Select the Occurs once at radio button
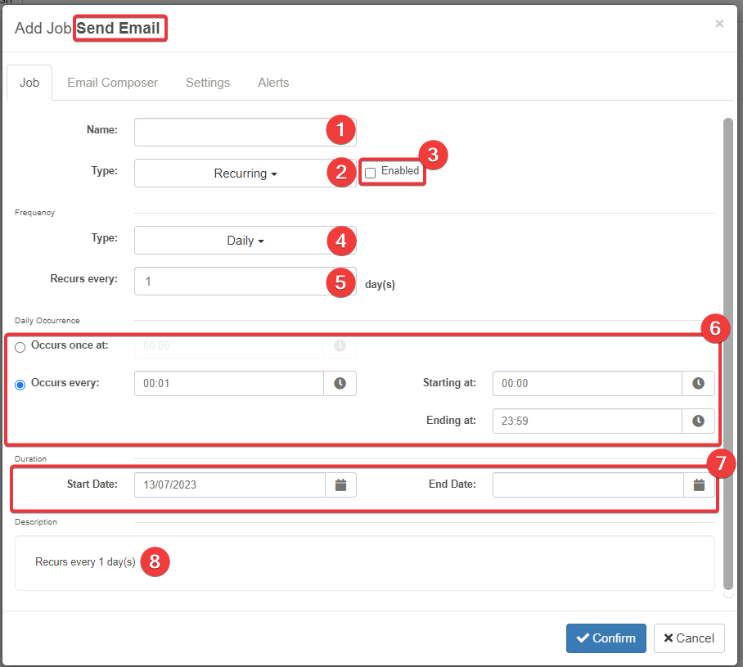743x667 pixels. pyautogui.click(x=20, y=347)
